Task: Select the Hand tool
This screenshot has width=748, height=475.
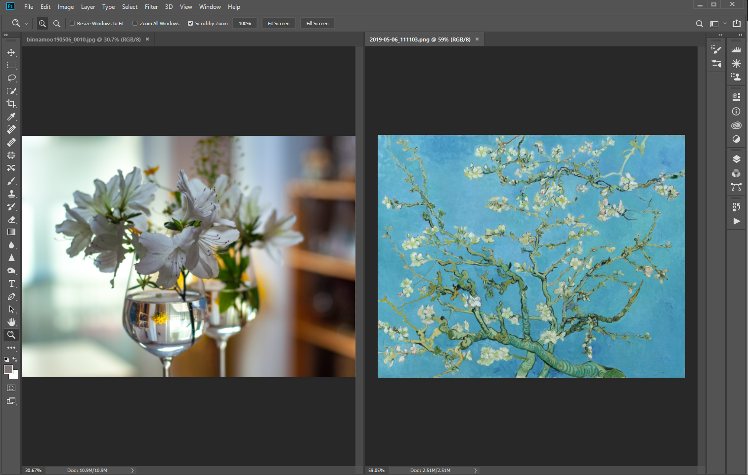Action: coord(11,322)
